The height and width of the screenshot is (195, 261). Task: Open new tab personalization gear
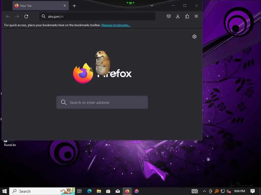pyautogui.click(x=194, y=37)
